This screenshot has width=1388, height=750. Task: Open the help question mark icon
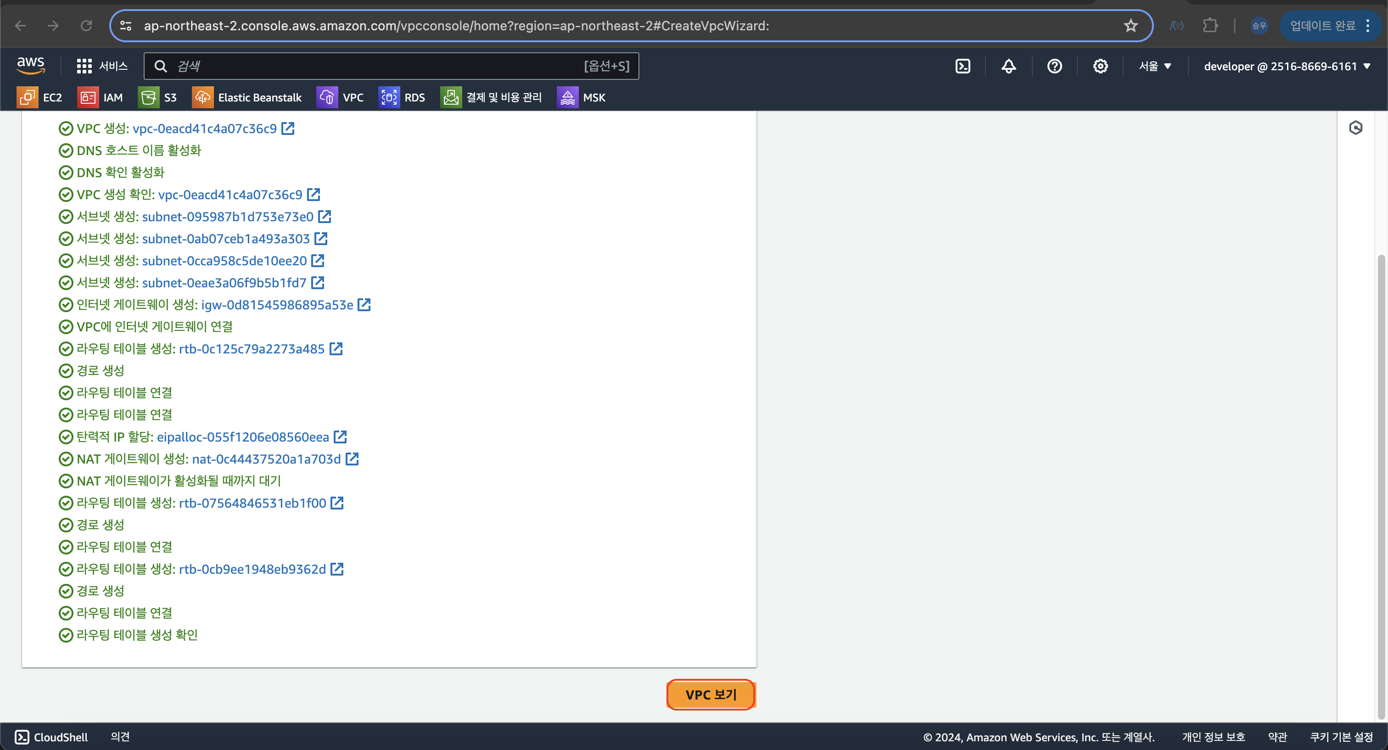[x=1054, y=66]
